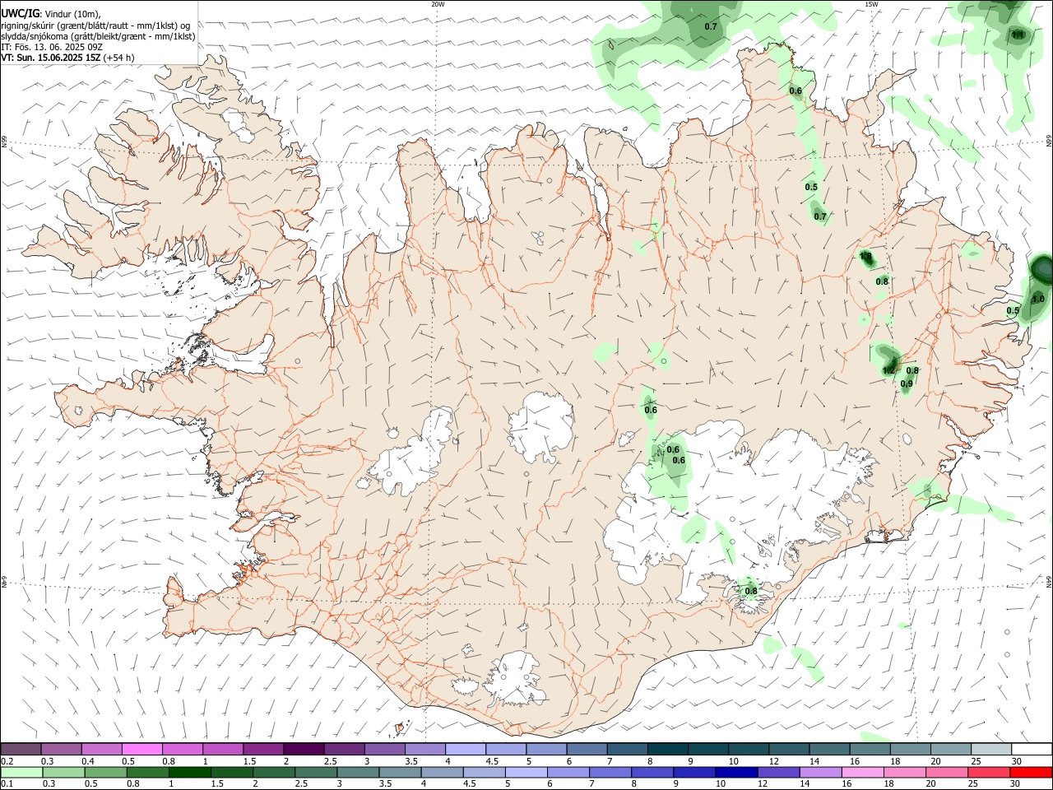The width and height of the screenshot is (1053, 790).
Task: Click the '0.8' label in the top legend row
Action: (x=169, y=761)
